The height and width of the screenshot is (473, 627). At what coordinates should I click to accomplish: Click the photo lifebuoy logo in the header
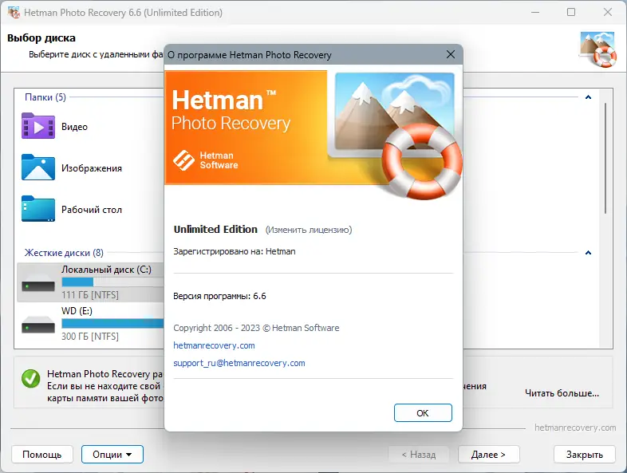pyautogui.click(x=597, y=49)
